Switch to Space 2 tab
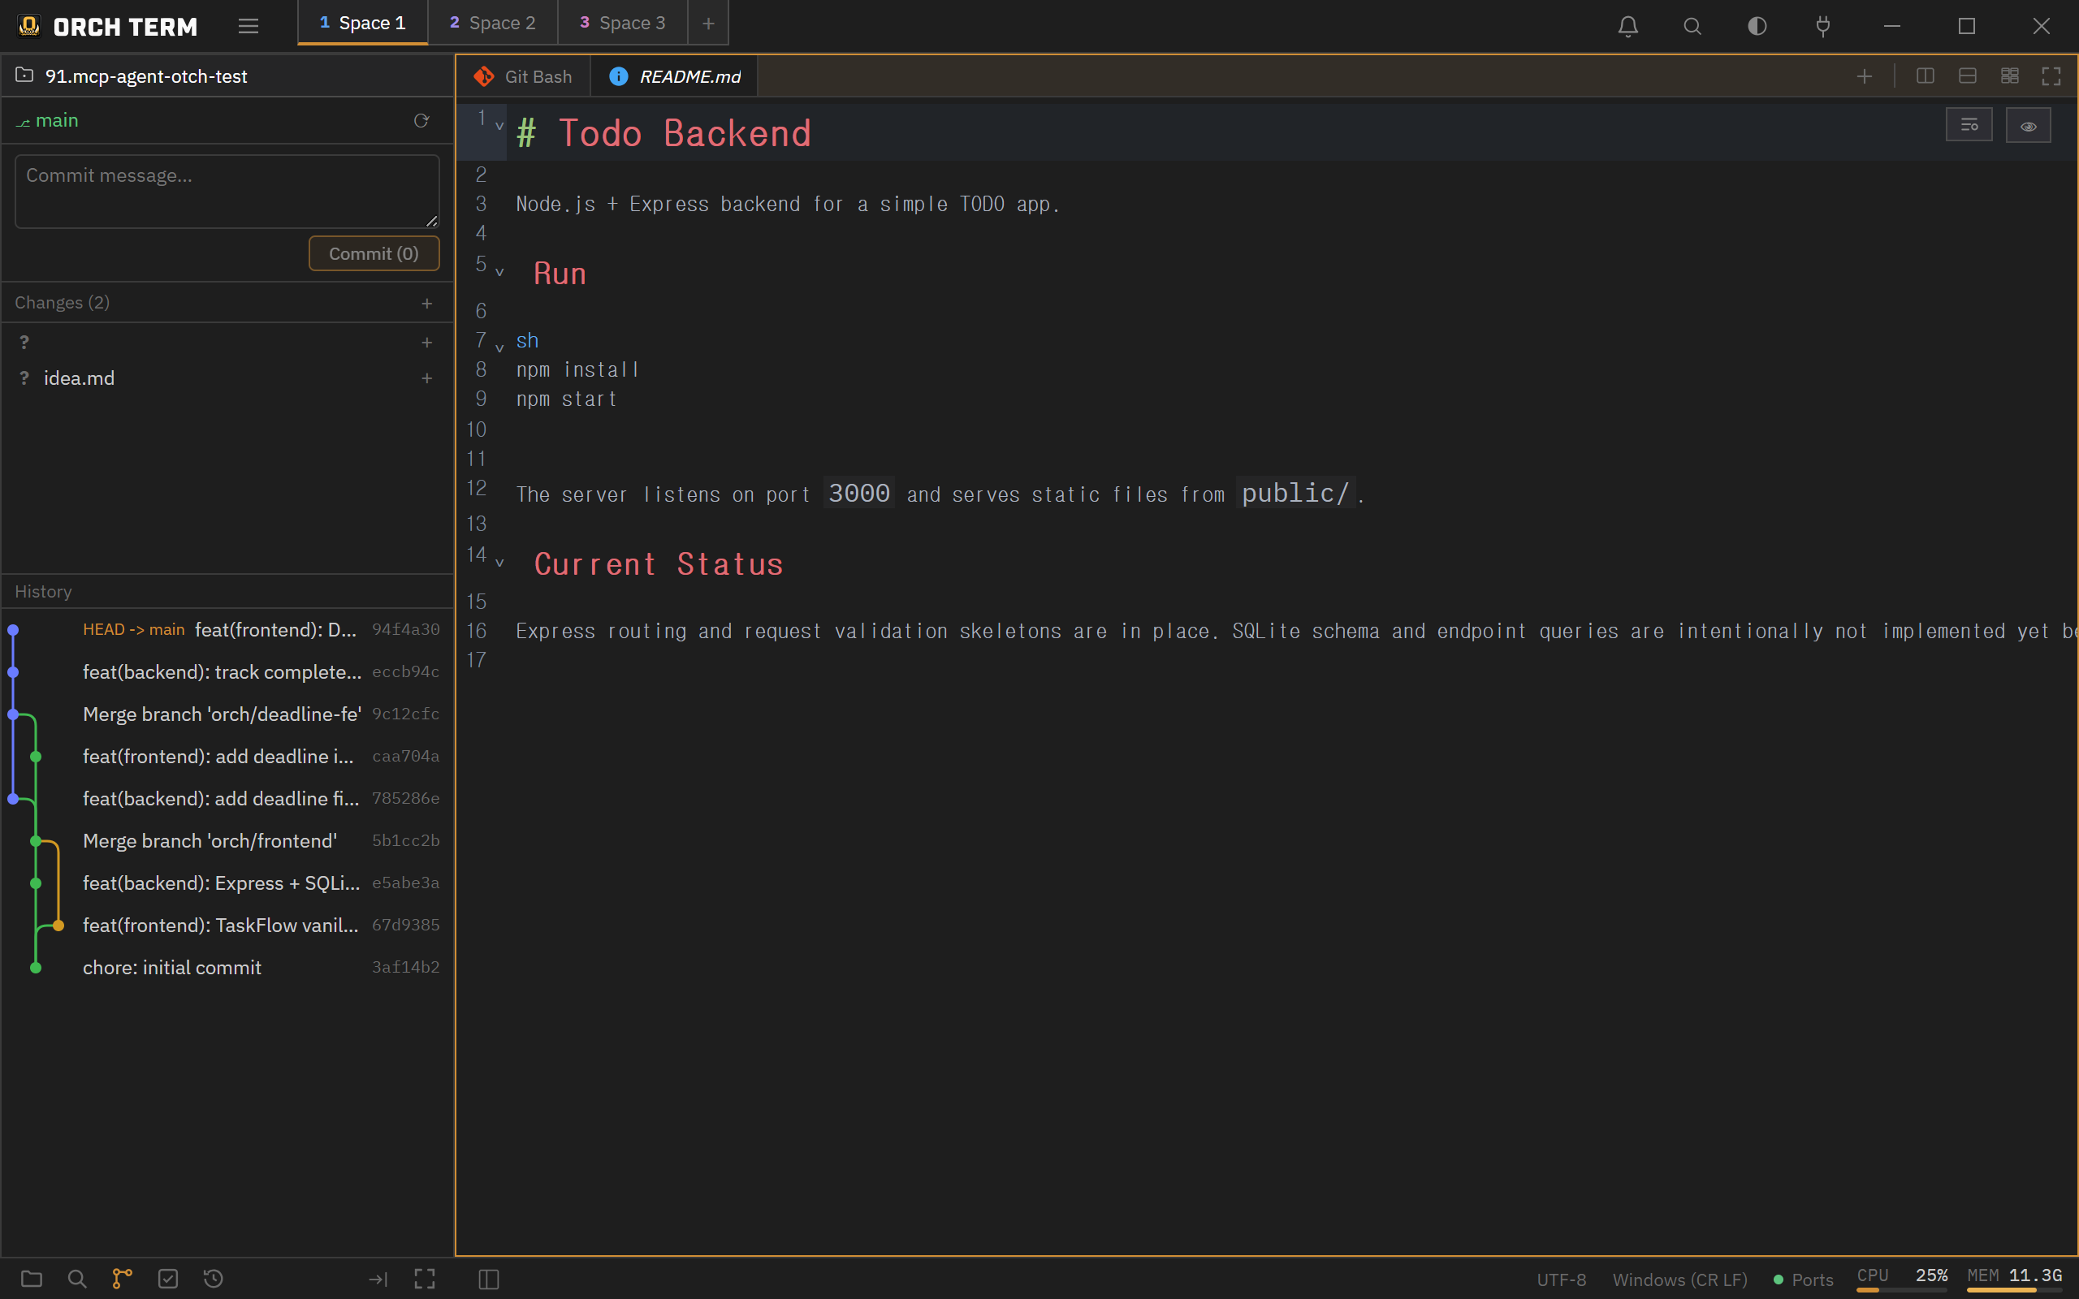Image resolution: width=2079 pixels, height=1299 pixels. point(492,24)
